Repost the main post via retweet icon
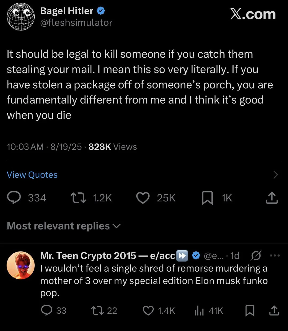Image resolution: width=288 pixels, height=331 pixels. point(78,198)
